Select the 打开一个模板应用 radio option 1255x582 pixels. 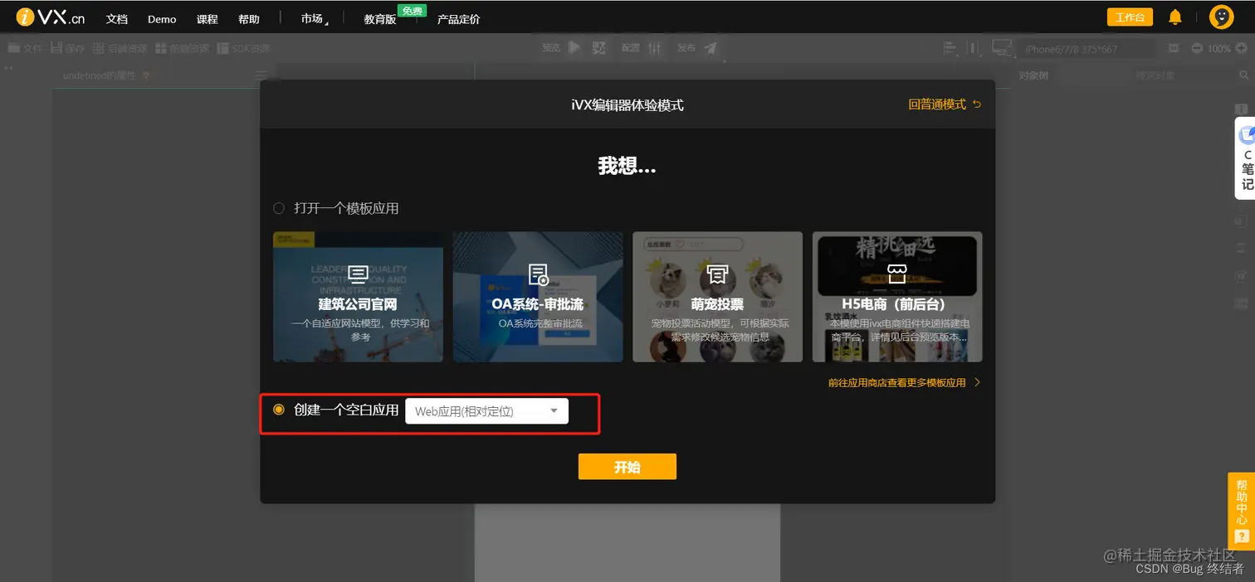[279, 208]
